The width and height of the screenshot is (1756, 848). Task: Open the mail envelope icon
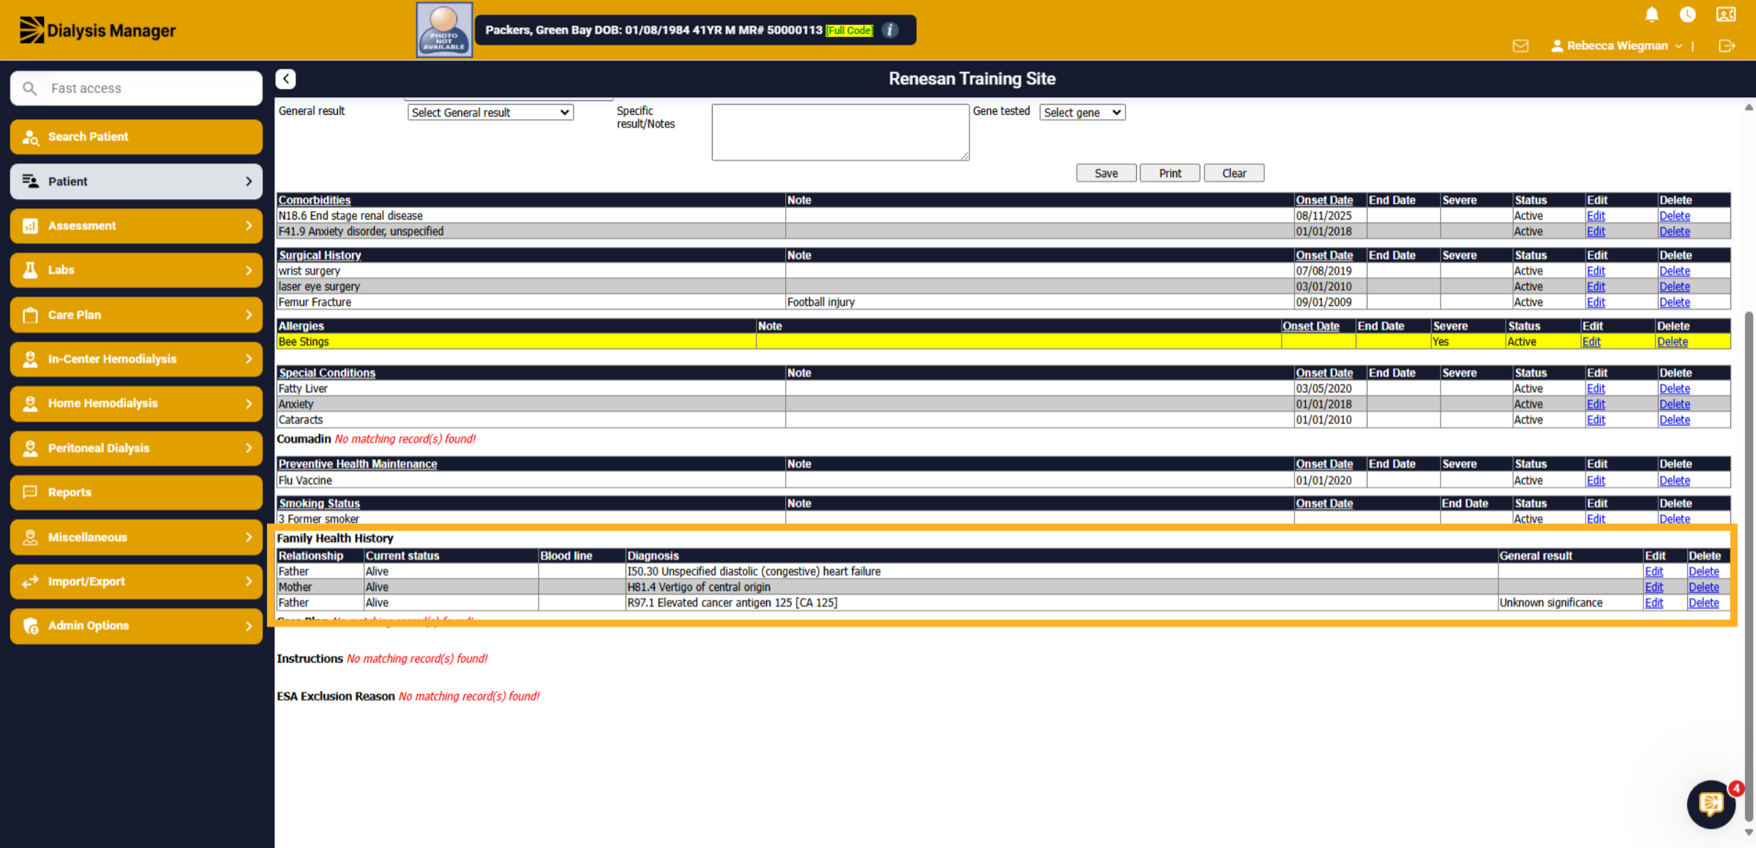(1520, 46)
